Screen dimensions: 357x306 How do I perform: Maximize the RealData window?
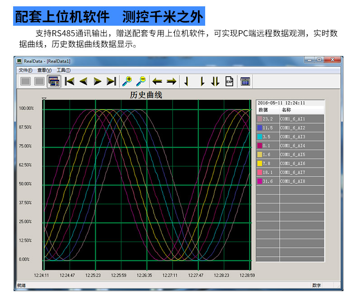[x=319, y=60]
